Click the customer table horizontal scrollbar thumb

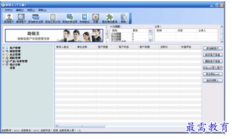point(82,126)
